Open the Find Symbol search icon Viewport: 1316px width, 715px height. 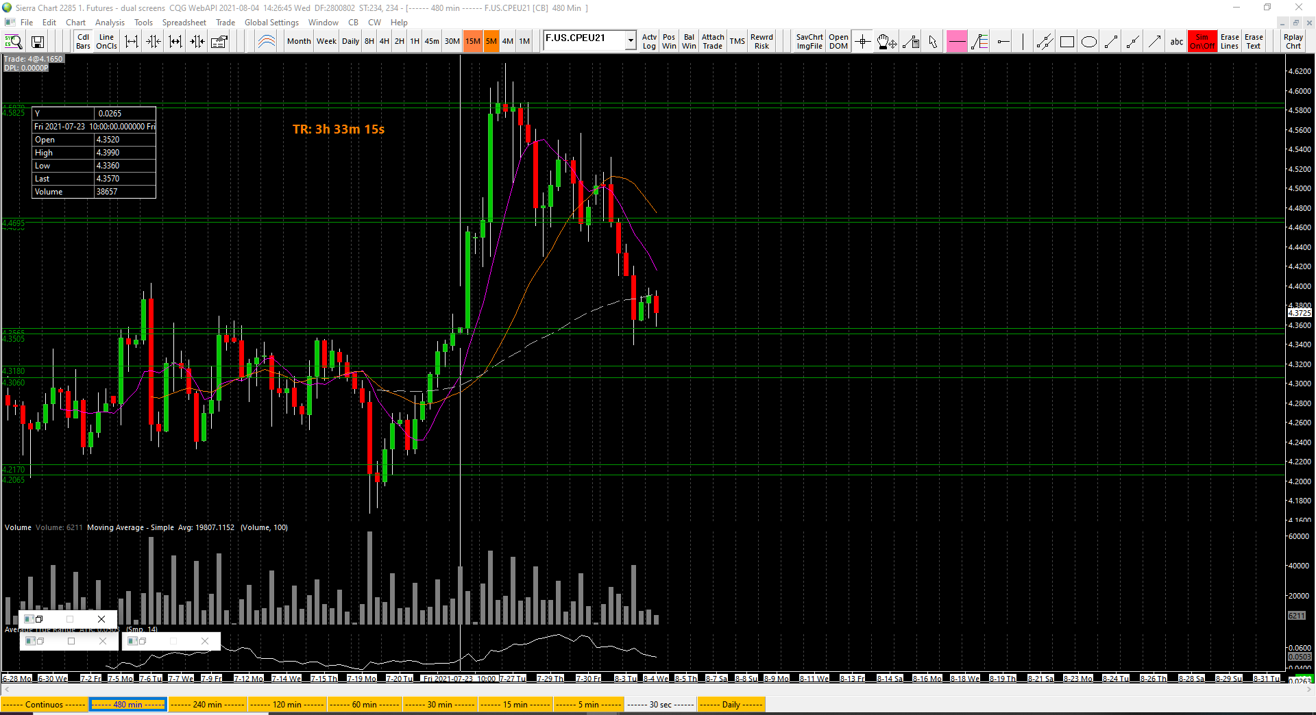[x=14, y=42]
